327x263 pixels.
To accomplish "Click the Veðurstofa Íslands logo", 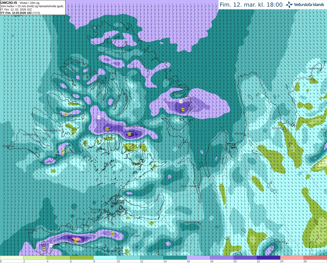I will [x=305, y=5].
